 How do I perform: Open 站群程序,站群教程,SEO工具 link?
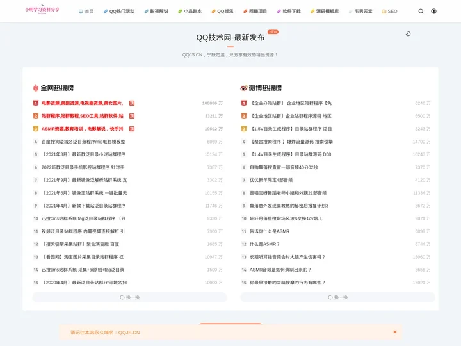click(x=83, y=116)
